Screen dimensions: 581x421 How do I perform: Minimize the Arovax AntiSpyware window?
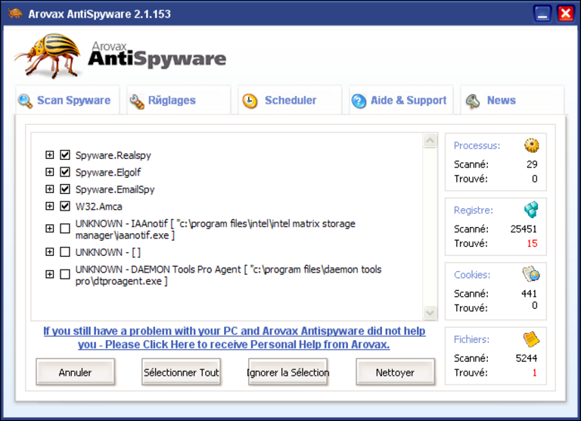(542, 14)
